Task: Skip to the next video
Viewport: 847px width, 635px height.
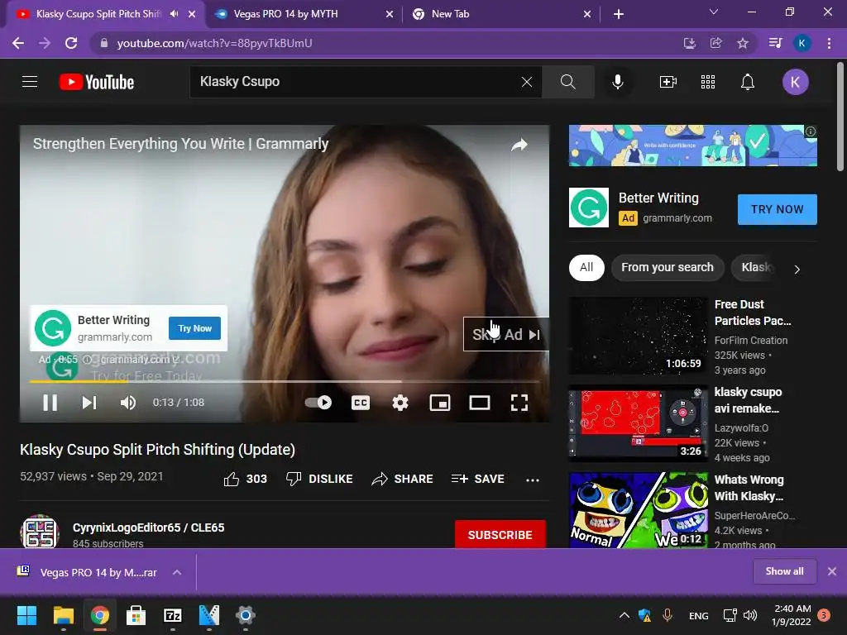Action: tap(89, 403)
